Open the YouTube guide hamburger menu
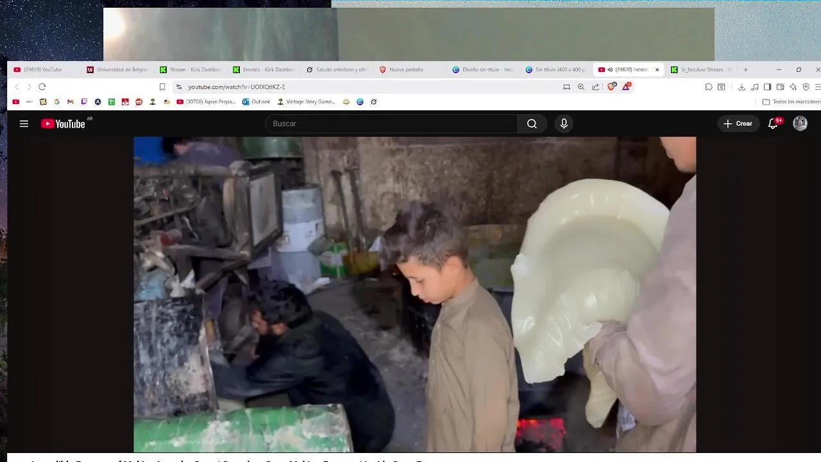The width and height of the screenshot is (821, 462). (x=24, y=124)
